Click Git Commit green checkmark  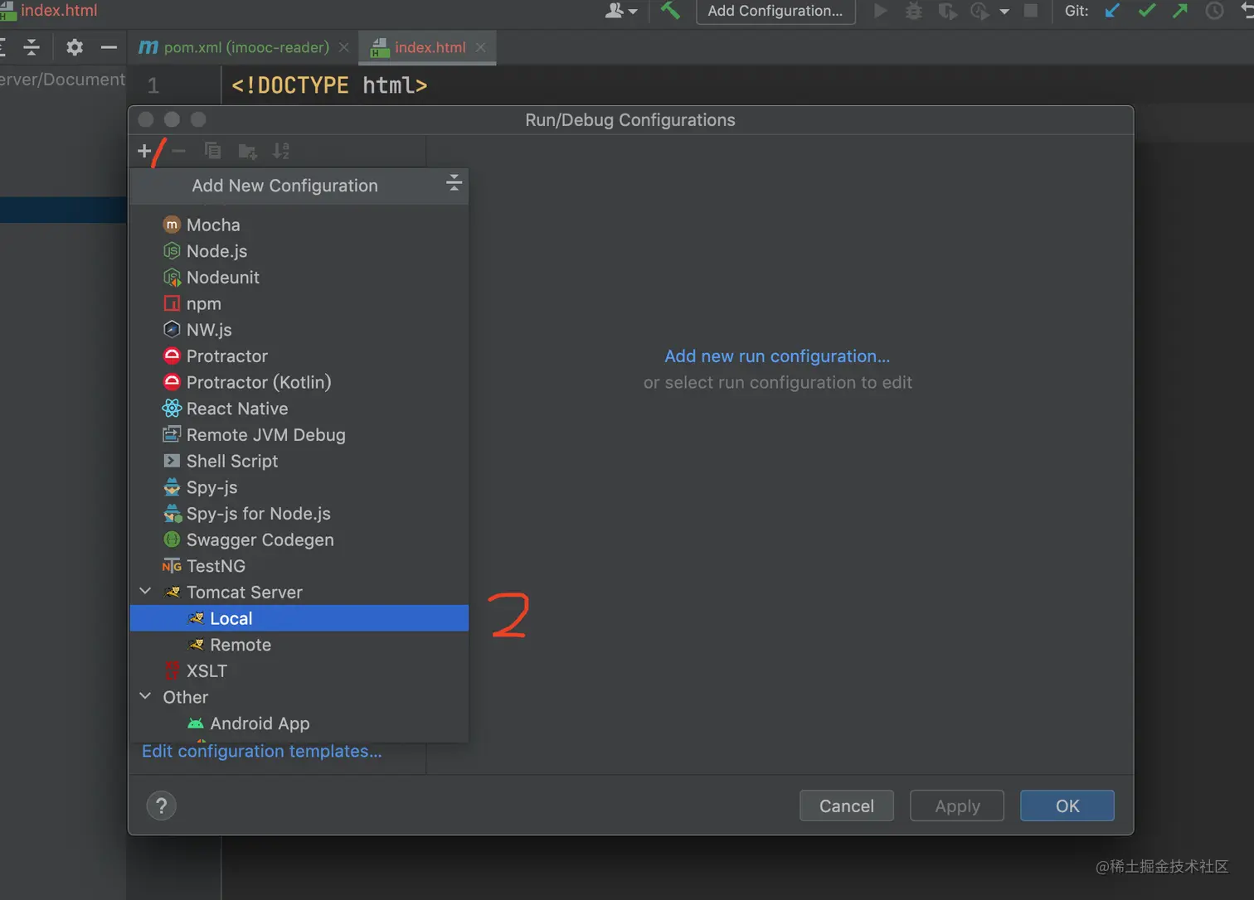click(1147, 11)
